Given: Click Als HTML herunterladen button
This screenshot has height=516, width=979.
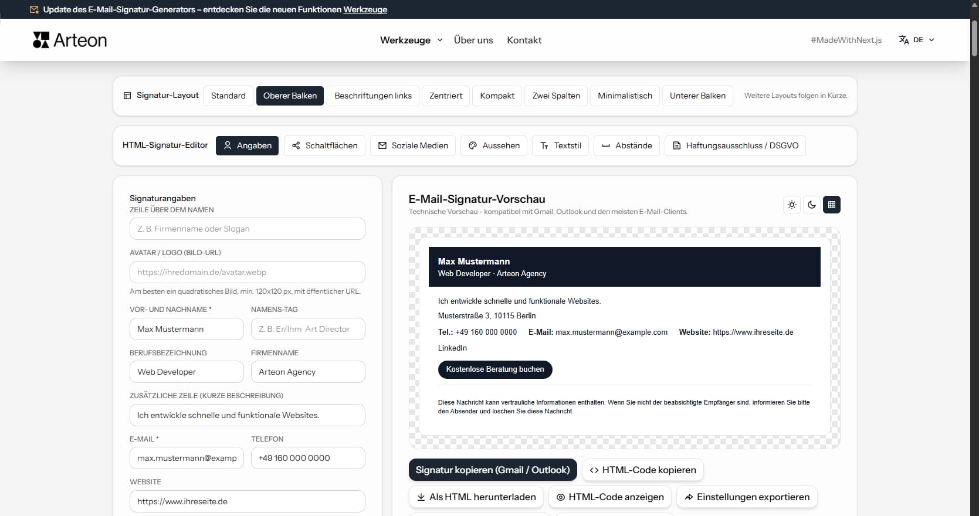Looking at the screenshot, I should click(476, 497).
